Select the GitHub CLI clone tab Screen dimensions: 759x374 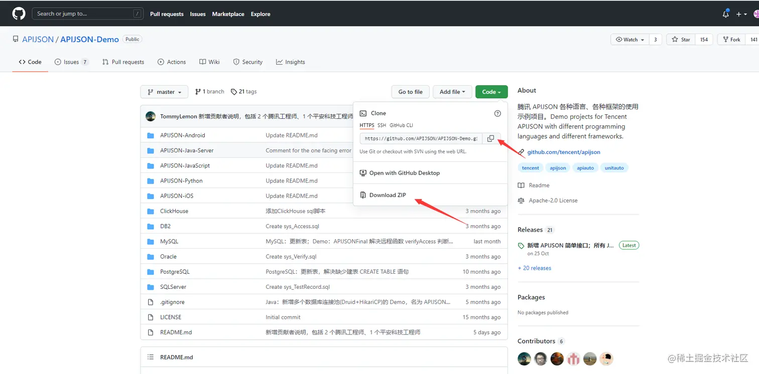(x=401, y=125)
